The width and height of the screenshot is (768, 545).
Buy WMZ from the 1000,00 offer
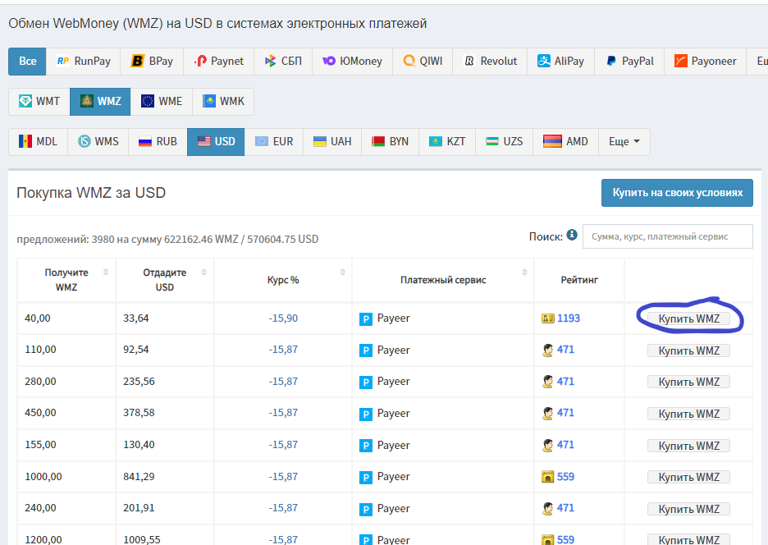click(688, 477)
